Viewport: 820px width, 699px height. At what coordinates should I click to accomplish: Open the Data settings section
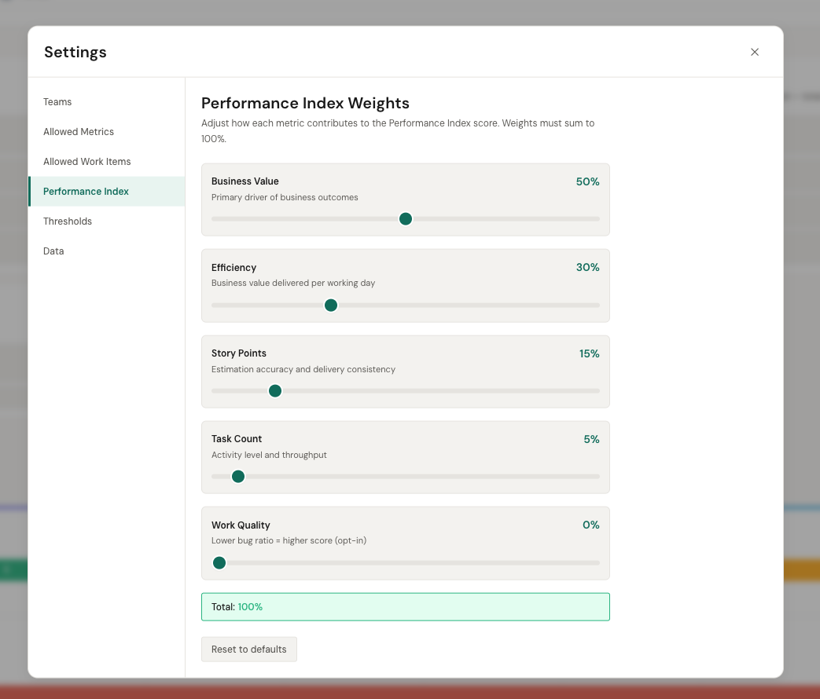tap(53, 251)
